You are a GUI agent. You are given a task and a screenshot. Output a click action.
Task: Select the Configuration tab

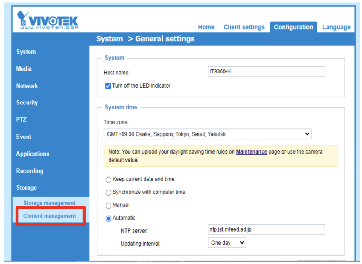293,27
